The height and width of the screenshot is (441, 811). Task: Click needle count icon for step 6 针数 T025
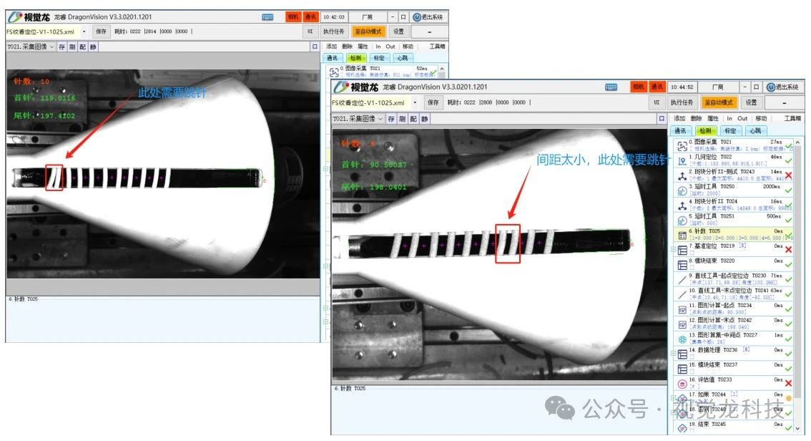coord(682,236)
